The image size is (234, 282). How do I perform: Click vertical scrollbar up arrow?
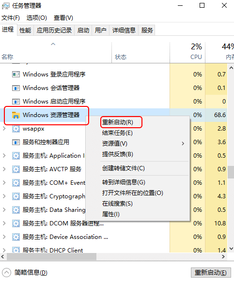pos(231,68)
